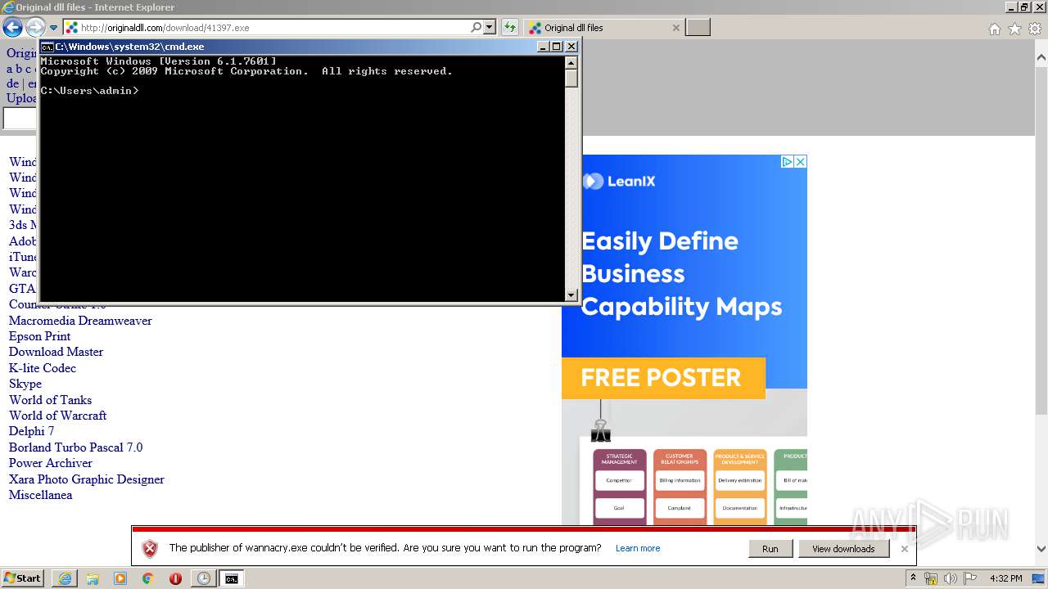Show hidden system tray icons
This screenshot has height=589, width=1048.
[x=914, y=578]
